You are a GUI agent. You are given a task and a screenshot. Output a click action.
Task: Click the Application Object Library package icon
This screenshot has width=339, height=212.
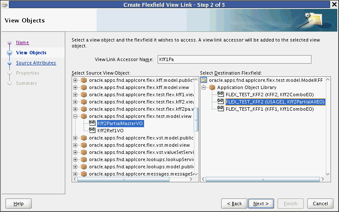(212, 87)
